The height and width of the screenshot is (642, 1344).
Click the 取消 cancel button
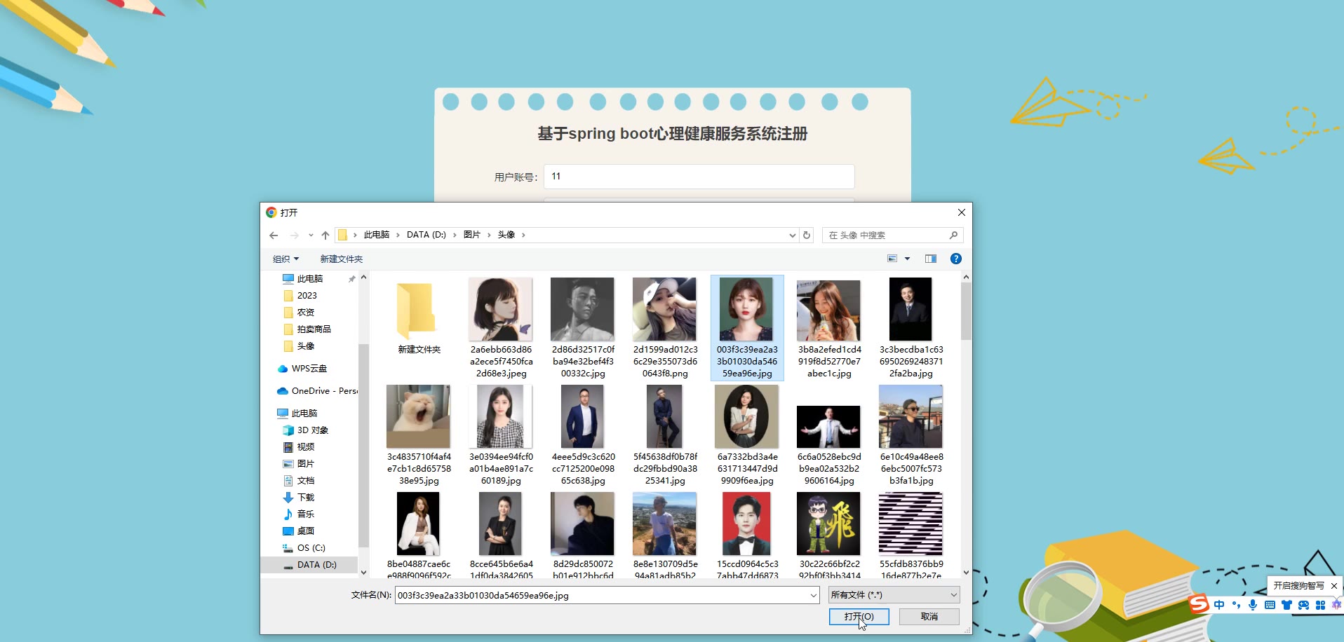click(929, 617)
